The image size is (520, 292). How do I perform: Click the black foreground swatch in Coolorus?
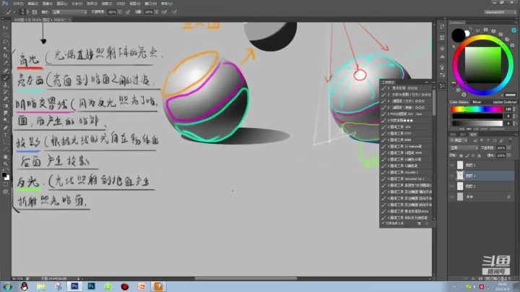point(458,35)
